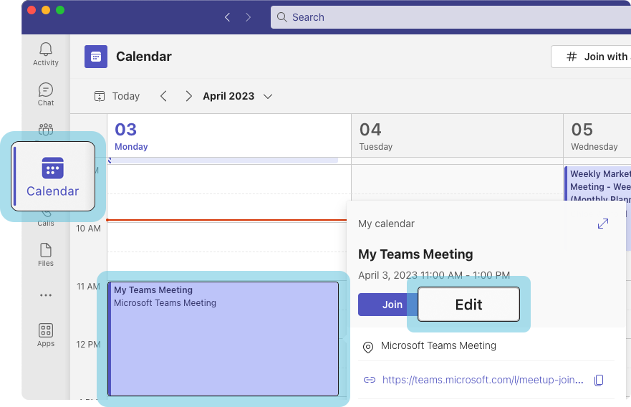Open Teams people icon in sidebar
The width and height of the screenshot is (631, 407).
(x=45, y=129)
